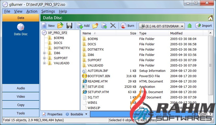216x125 pixels.
Task: Select $OEM$ folder in tree
Action: [x=59, y=38]
